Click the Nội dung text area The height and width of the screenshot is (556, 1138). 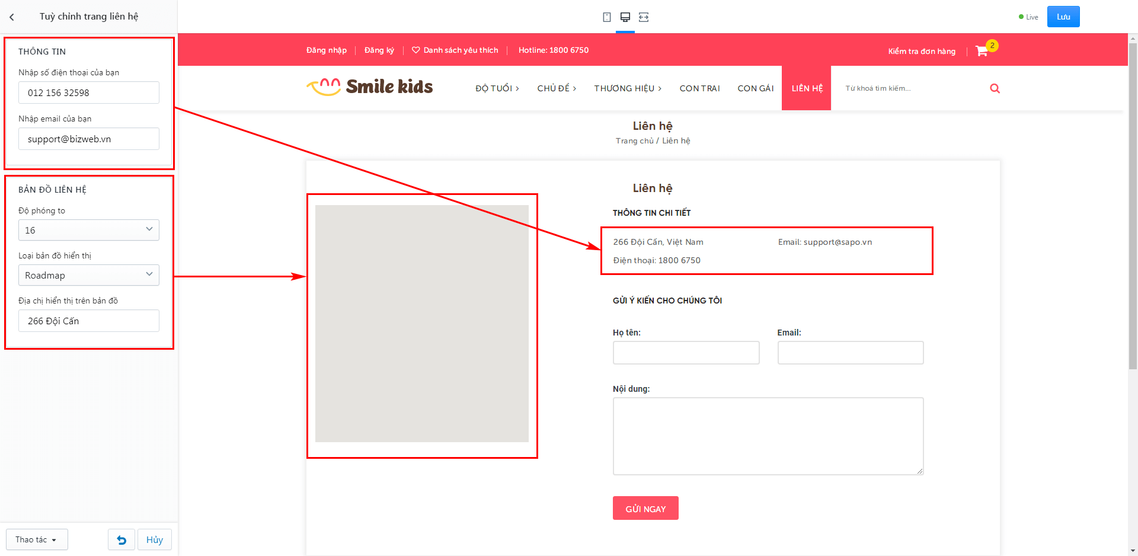click(x=768, y=436)
